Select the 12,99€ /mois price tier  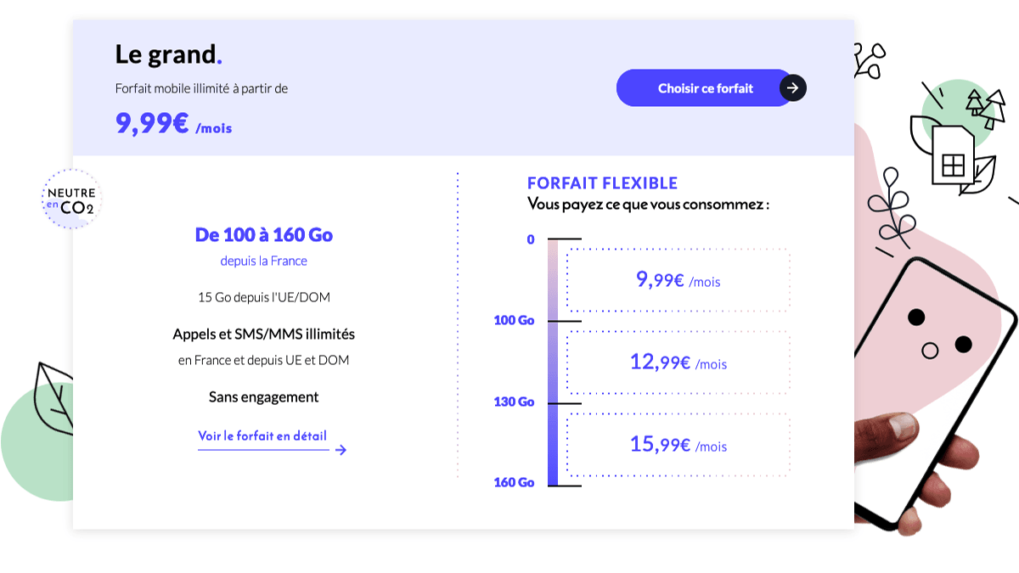[x=678, y=362]
